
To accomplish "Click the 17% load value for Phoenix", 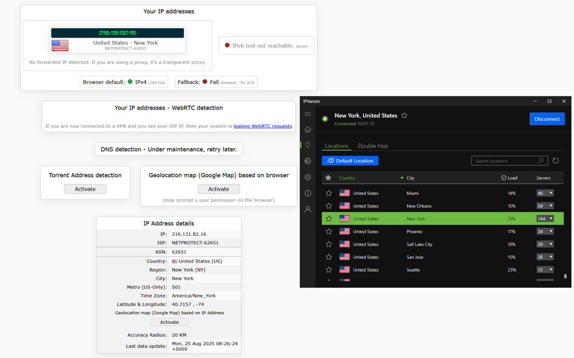I will click(511, 231).
